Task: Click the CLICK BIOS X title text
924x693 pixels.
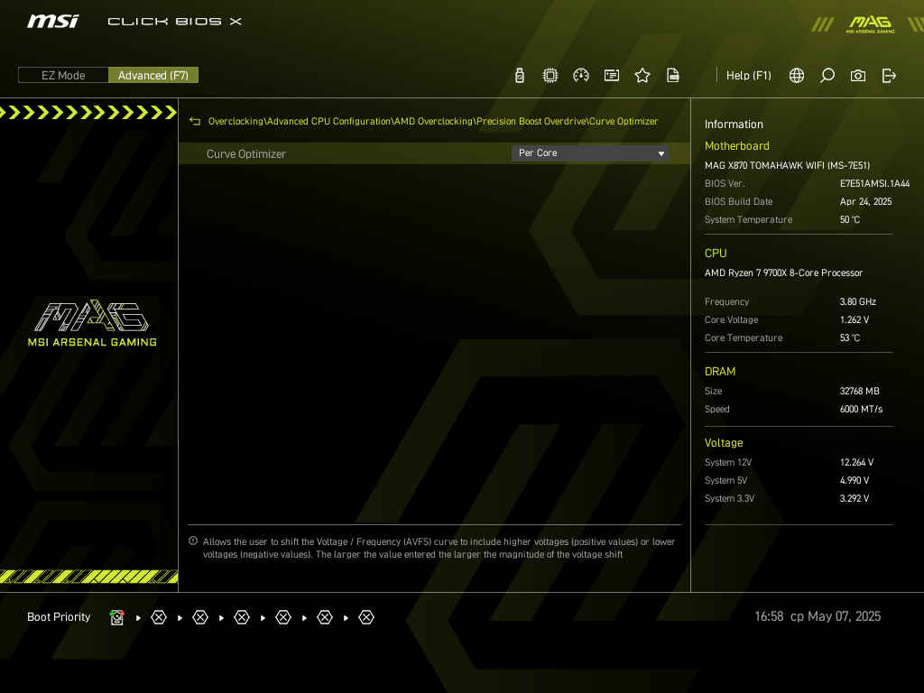Action: click(x=174, y=22)
